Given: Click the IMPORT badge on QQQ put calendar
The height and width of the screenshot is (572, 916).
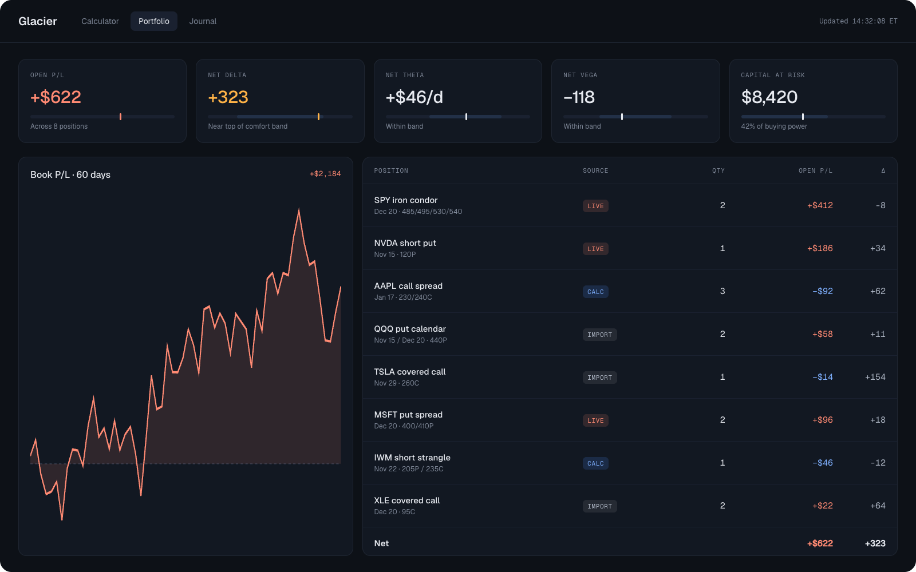Looking at the screenshot, I should pos(599,335).
